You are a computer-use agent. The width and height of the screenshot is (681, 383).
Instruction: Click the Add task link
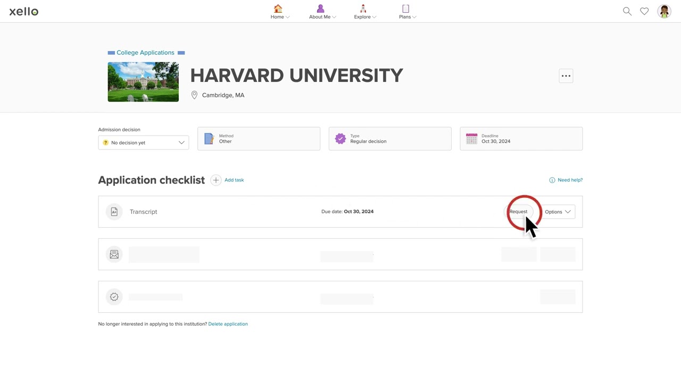point(234,180)
